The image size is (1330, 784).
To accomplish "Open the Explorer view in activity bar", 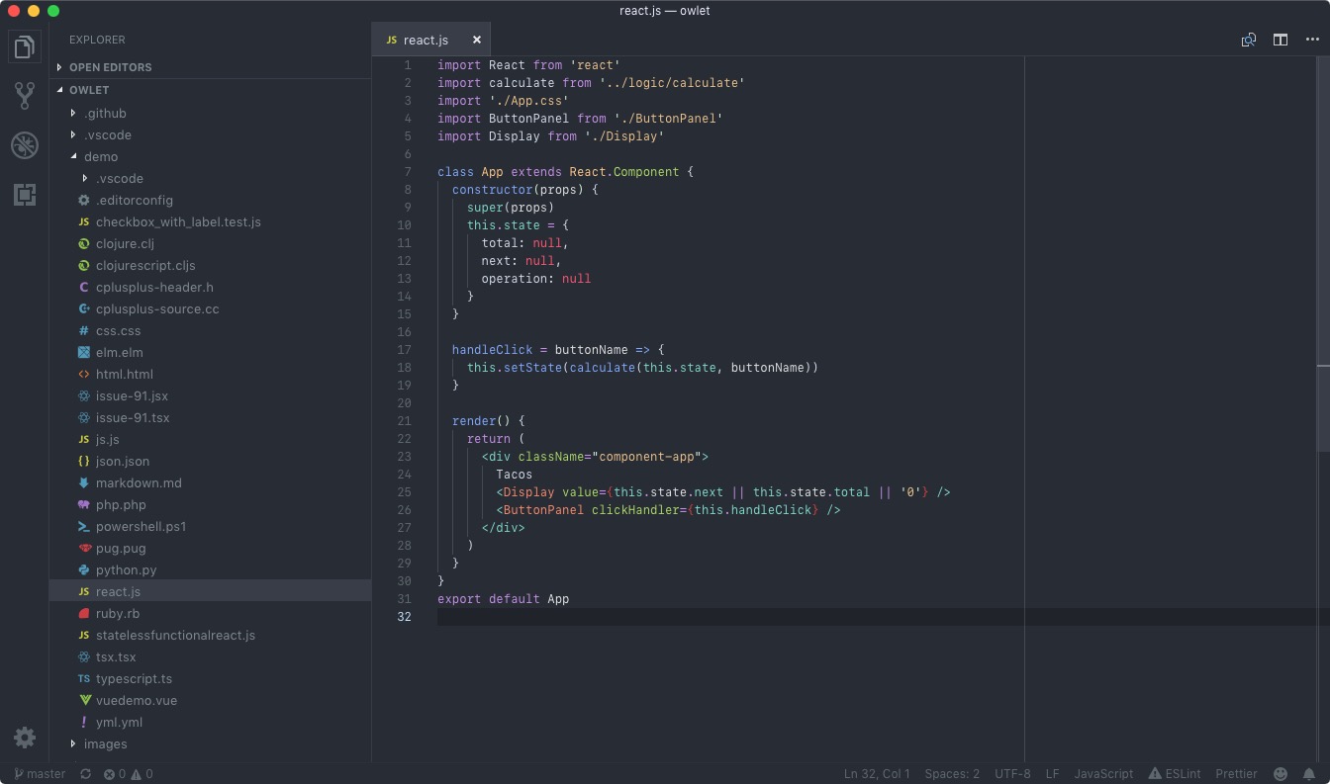I will click(25, 46).
